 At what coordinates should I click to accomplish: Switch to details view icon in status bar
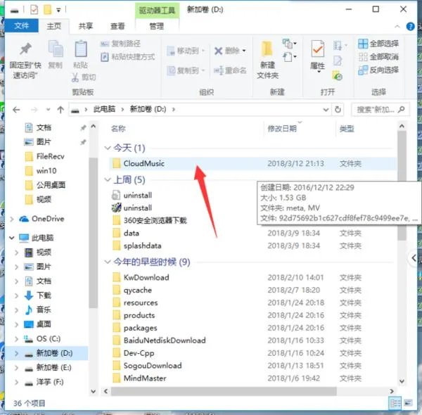coord(395,403)
